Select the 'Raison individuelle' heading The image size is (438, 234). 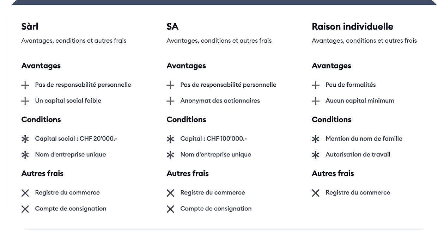pyautogui.click(x=352, y=26)
